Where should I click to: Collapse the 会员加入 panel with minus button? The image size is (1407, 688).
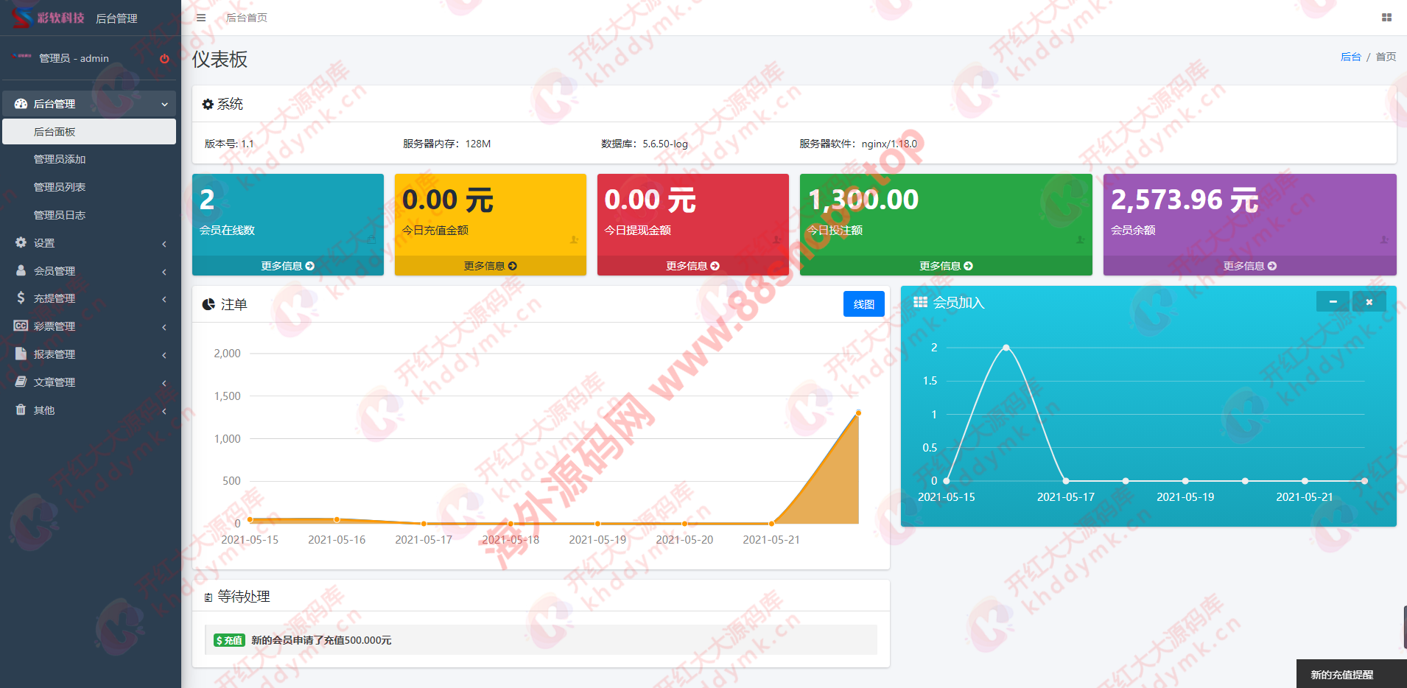pos(1333,302)
